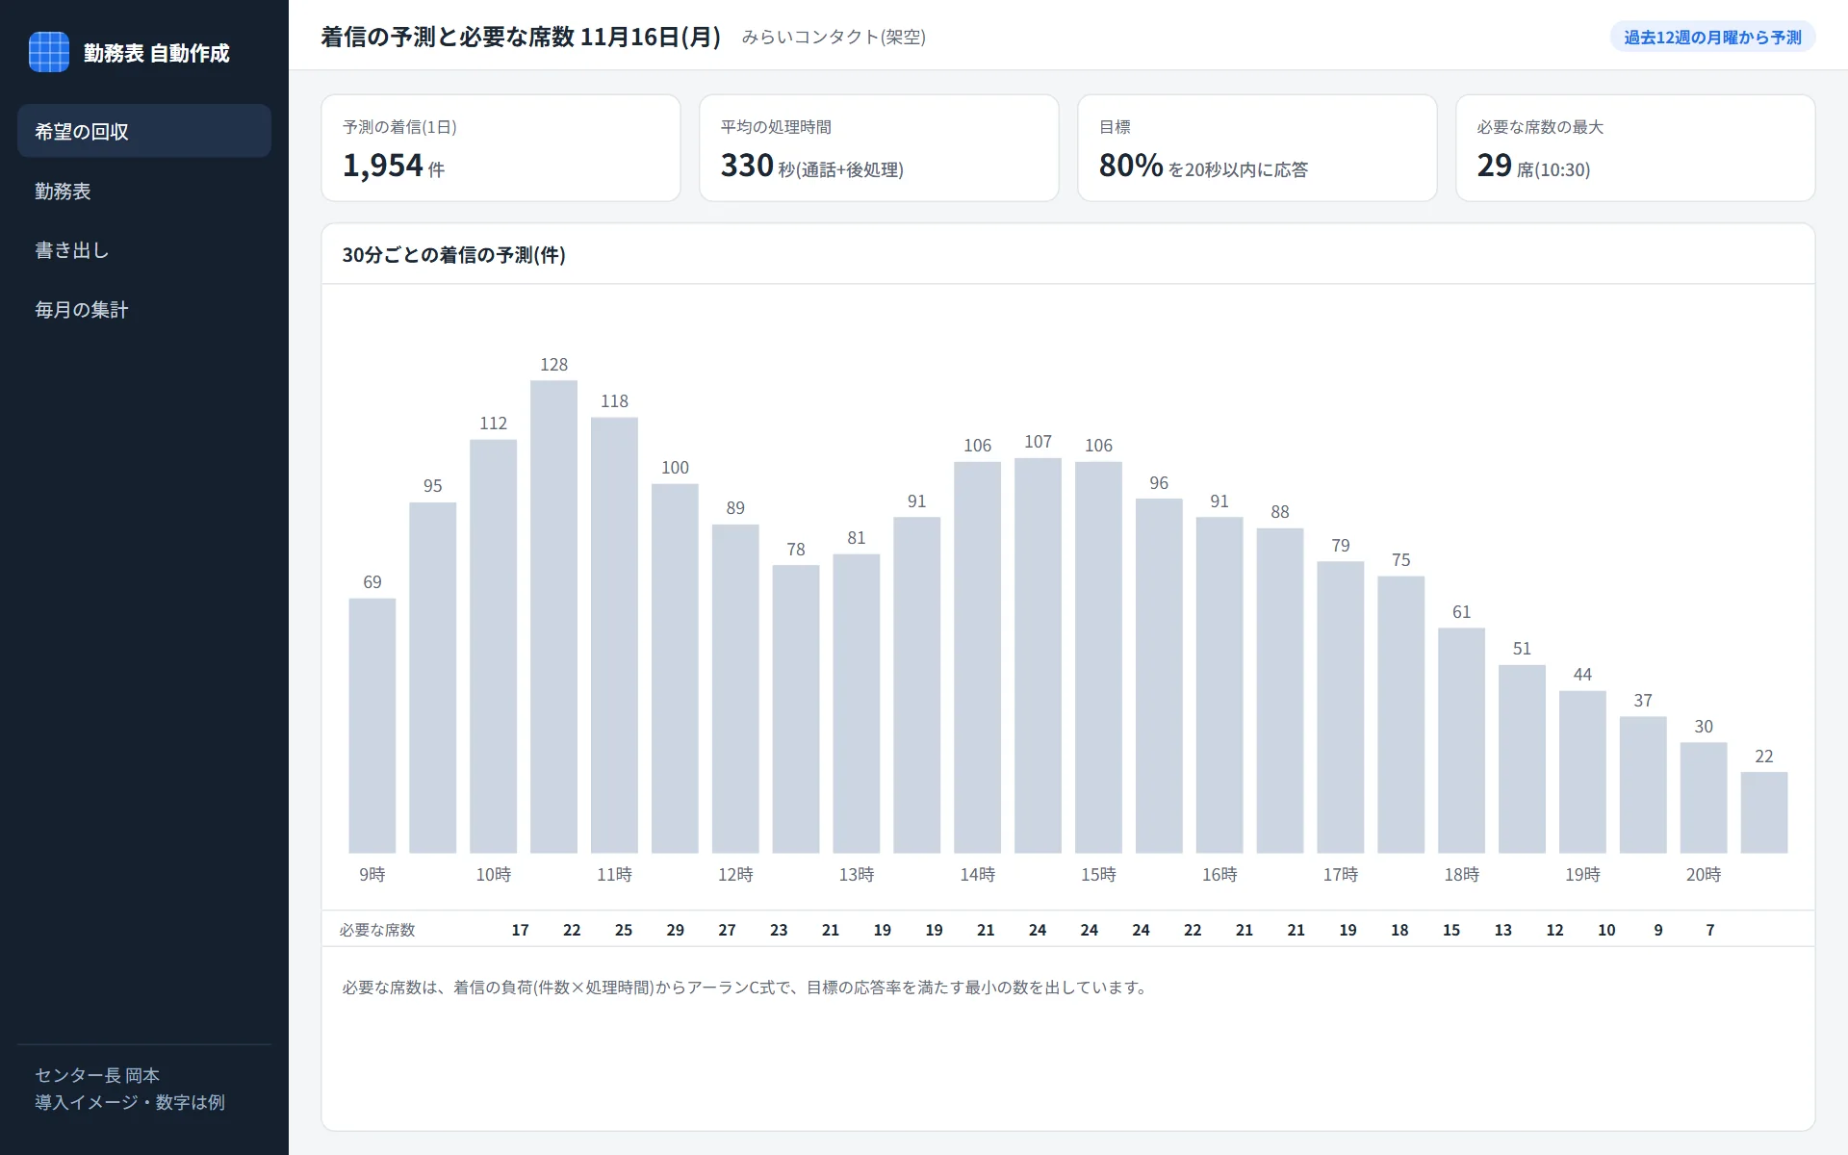Click the bar labeled 78
Screen dimensions: 1848x1155
[796, 708]
